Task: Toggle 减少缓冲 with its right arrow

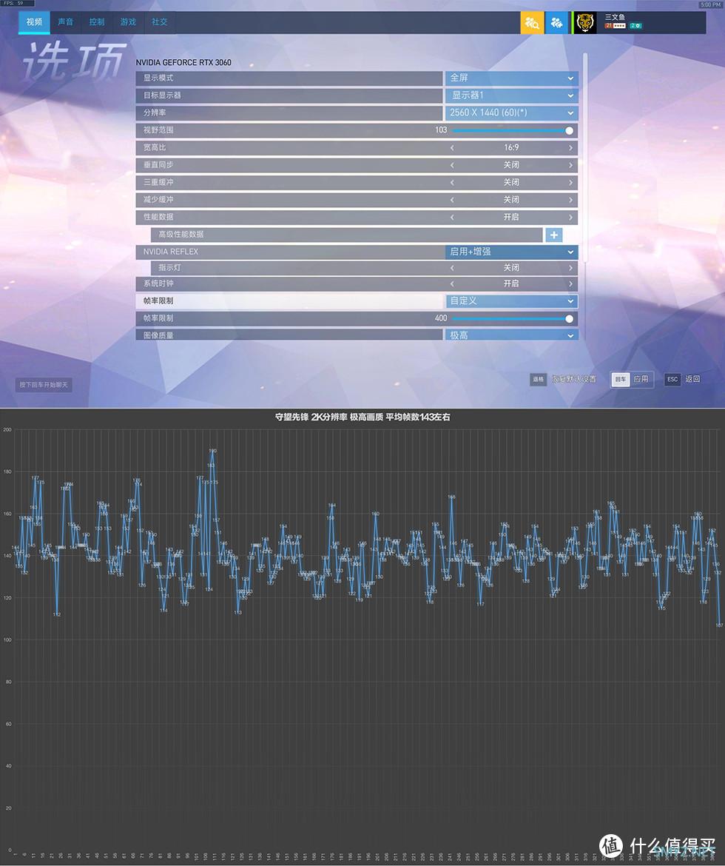Action: 570,200
